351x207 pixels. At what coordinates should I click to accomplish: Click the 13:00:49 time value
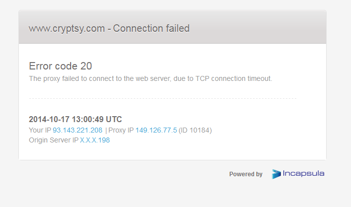[x=88, y=120]
